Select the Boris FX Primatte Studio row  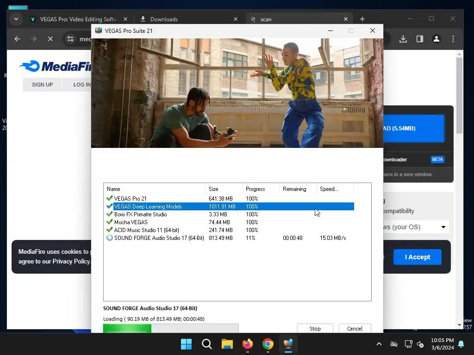pyautogui.click(x=230, y=214)
